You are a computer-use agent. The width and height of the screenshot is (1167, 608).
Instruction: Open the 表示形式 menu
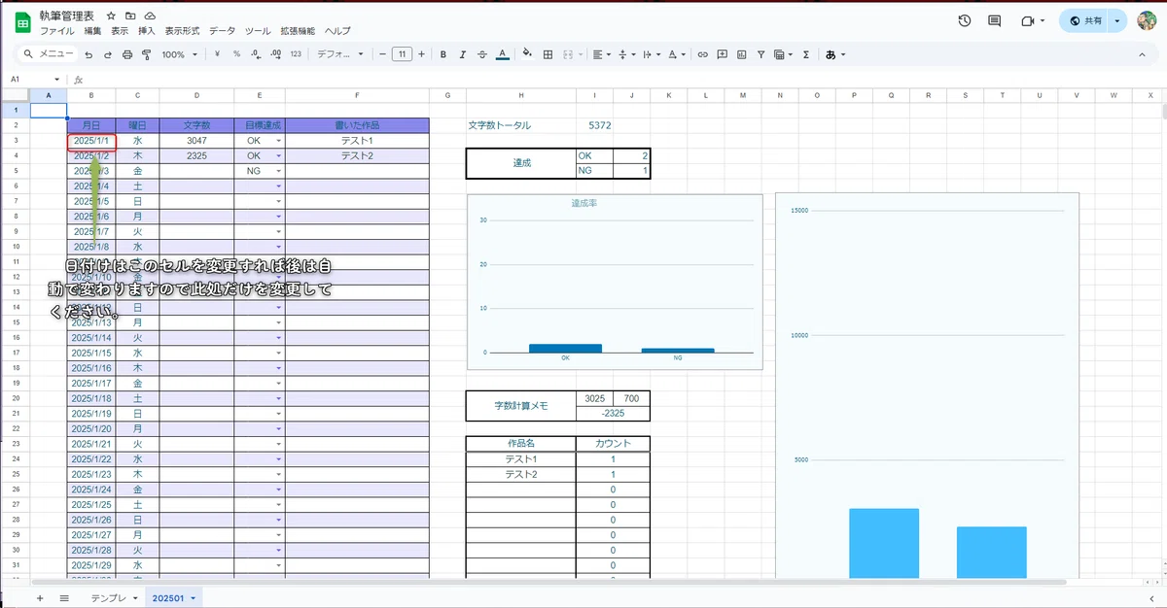click(x=182, y=31)
